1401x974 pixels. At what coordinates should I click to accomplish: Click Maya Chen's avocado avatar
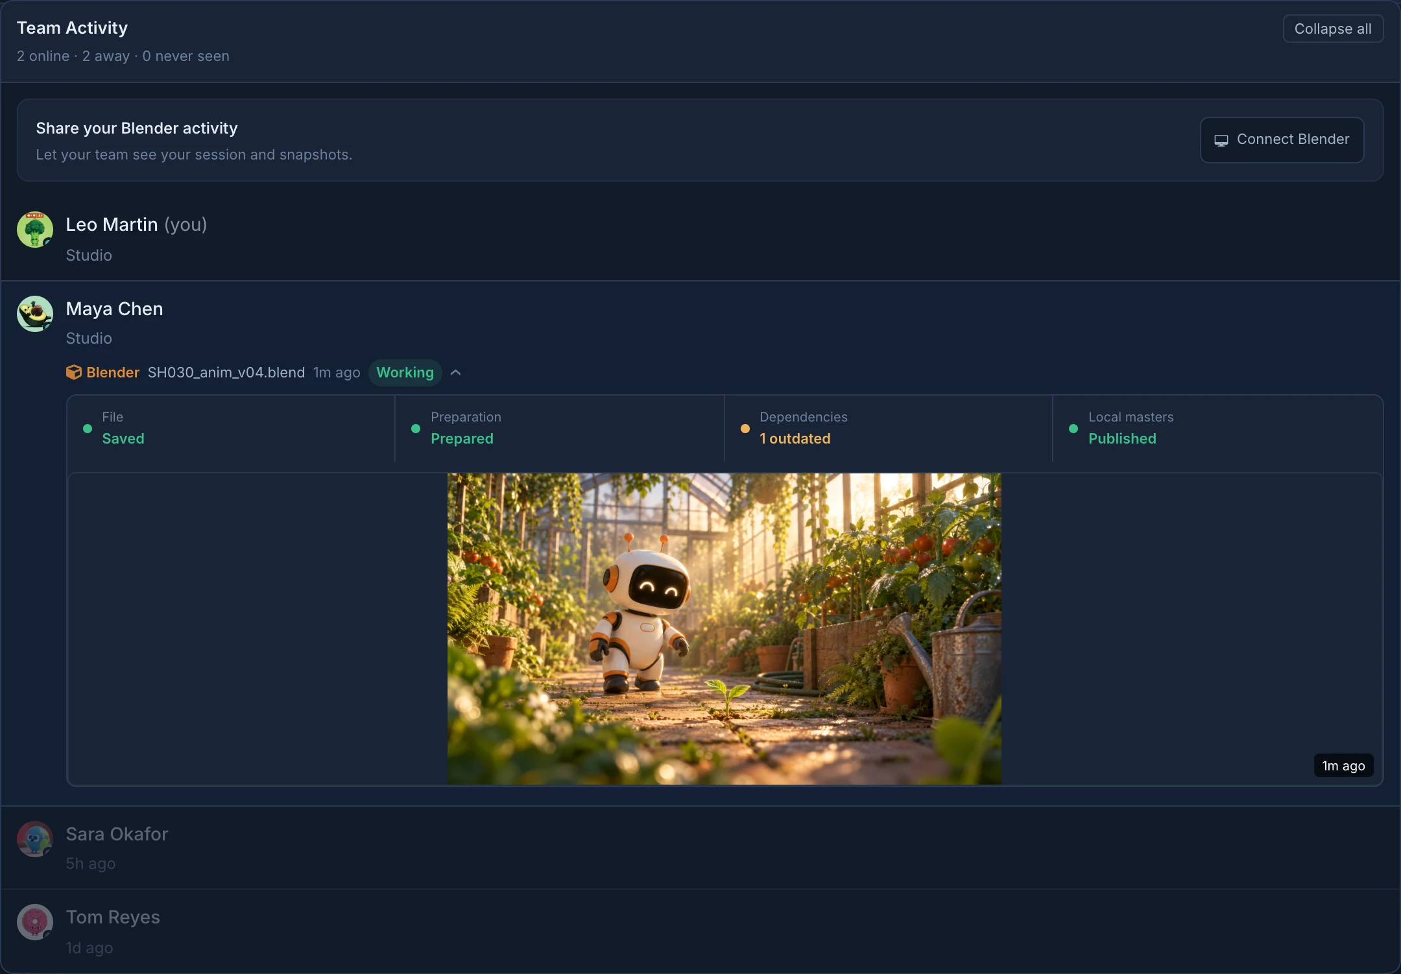pos(35,314)
